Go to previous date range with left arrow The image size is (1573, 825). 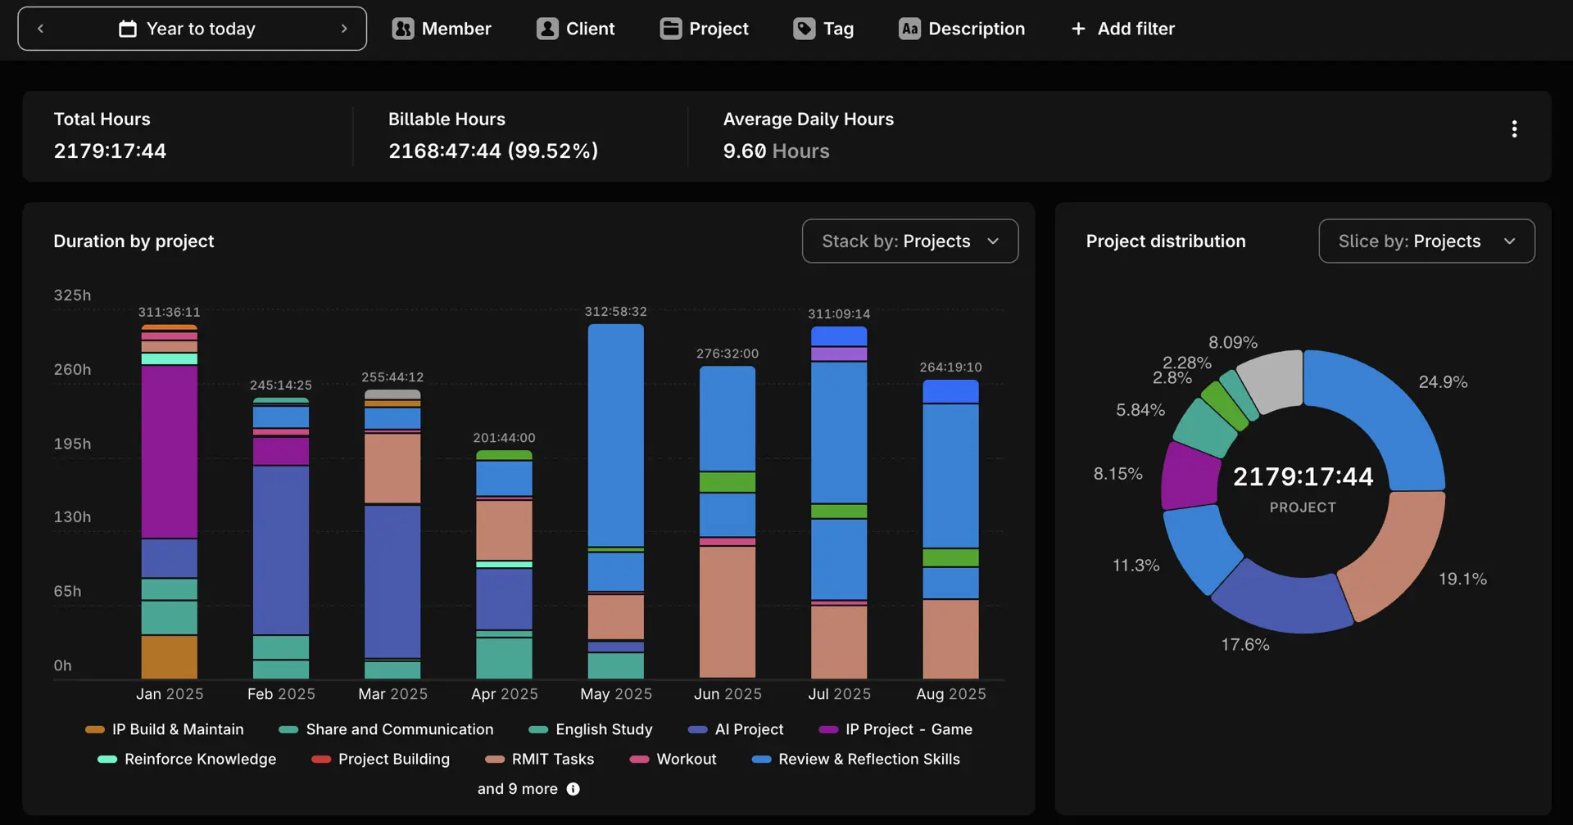pyautogui.click(x=40, y=29)
